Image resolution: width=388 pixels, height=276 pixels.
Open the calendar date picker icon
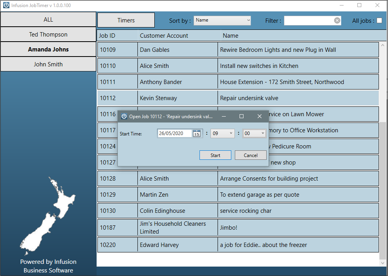[x=197, y=133]
